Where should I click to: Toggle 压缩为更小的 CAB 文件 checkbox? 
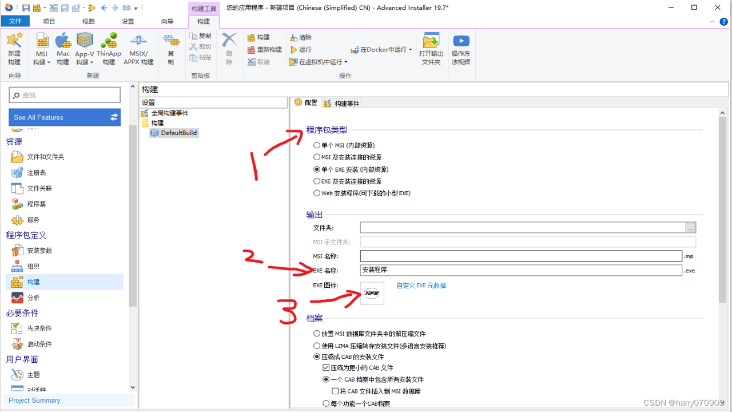click(x=326, y=368)
